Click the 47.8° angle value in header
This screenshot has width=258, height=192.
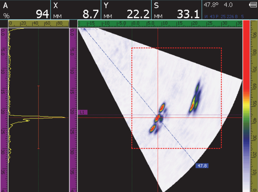[211, 5]
